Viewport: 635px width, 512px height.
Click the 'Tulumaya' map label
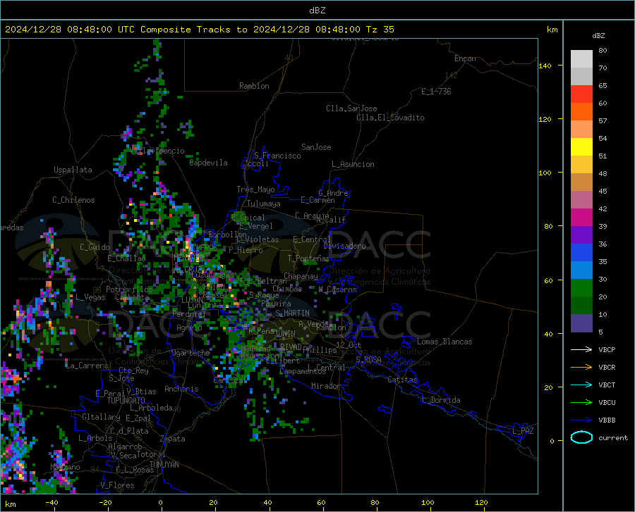(264, 204)
